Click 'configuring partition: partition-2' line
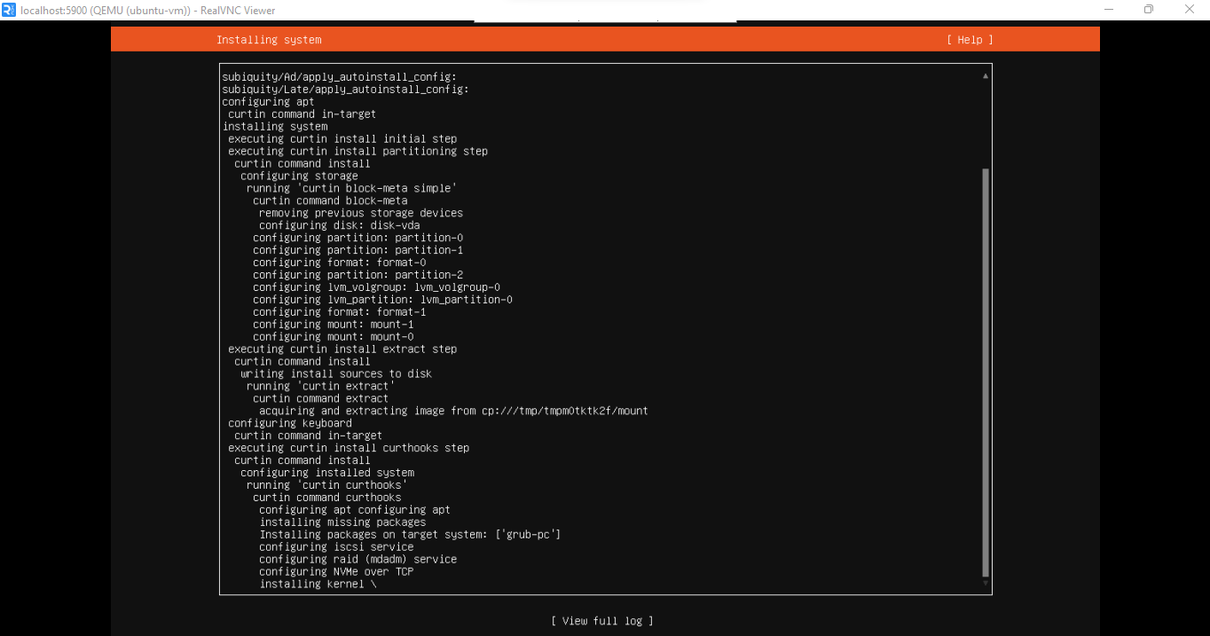This screenshot has height=636, width=1210. point(357,276)
